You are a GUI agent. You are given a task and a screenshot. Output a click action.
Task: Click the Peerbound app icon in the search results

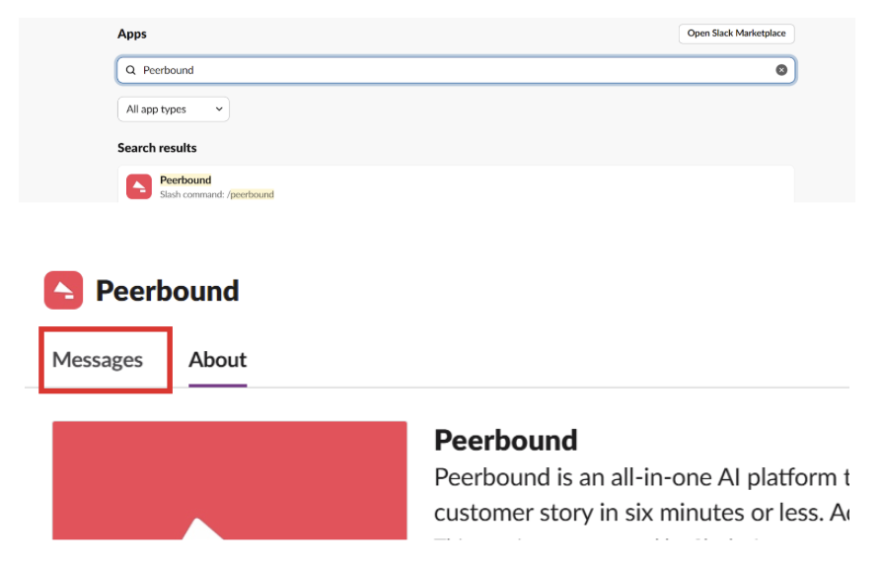139,186
